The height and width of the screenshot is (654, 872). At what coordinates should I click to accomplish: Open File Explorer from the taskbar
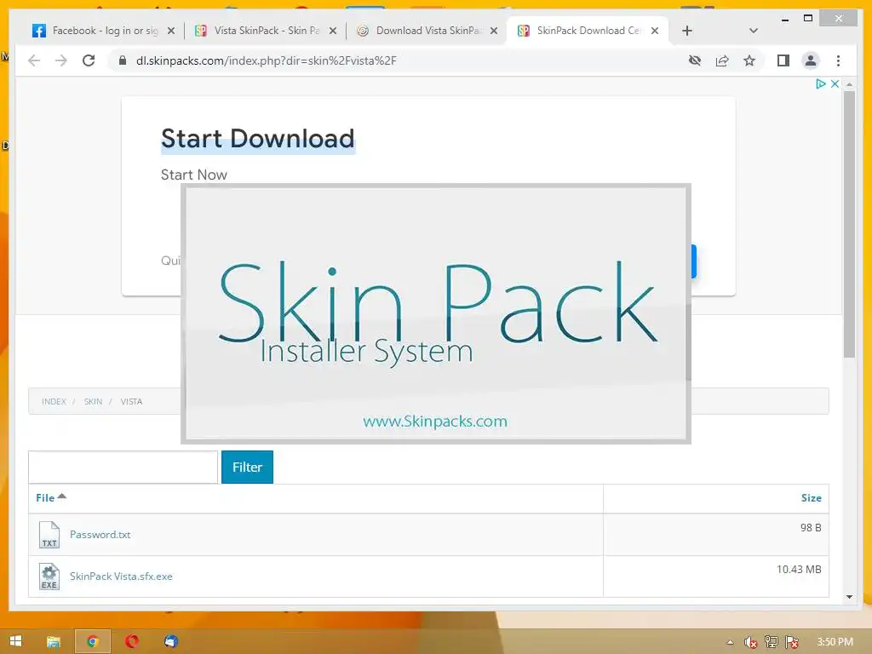[54, 641]
